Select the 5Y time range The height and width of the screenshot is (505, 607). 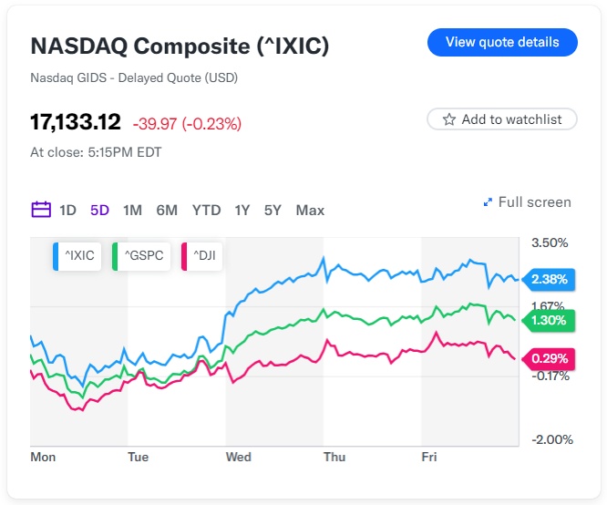pos(273,211)
